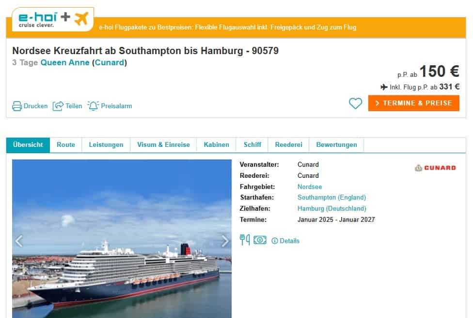Click the Cunard logo
Image resolution: width=473 pixels, height=318 pixels.
click(435, 168)
